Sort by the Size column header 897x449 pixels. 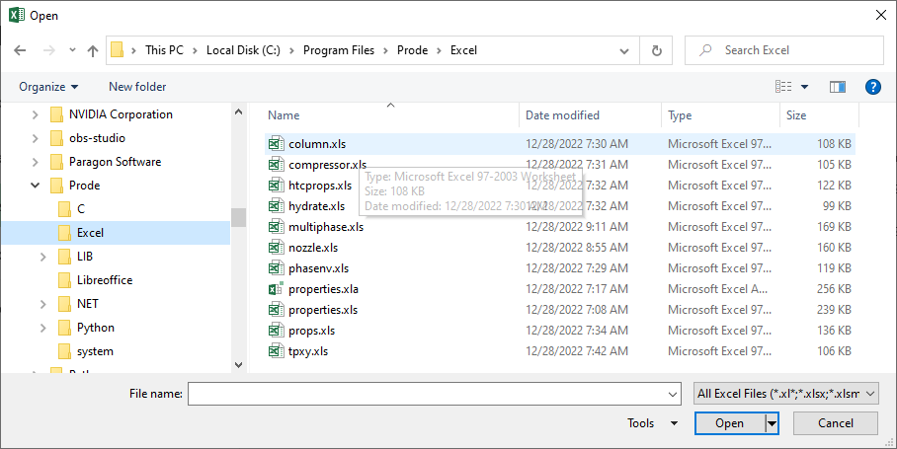tap(819, 114)
